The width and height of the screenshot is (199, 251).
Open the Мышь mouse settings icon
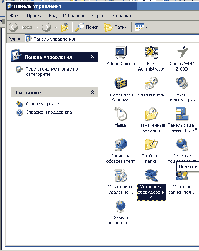point(120,117)
